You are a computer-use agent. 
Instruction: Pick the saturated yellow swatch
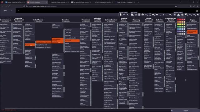tap(178, 24)
